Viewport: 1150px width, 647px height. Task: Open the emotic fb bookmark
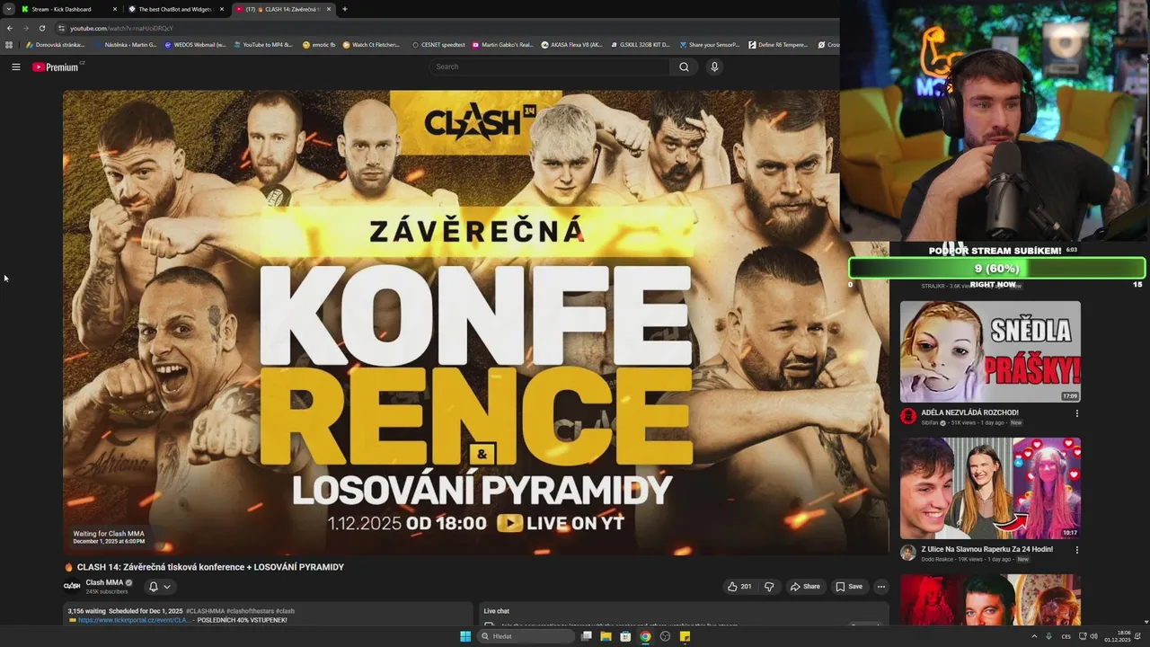(x=319, y=44)
